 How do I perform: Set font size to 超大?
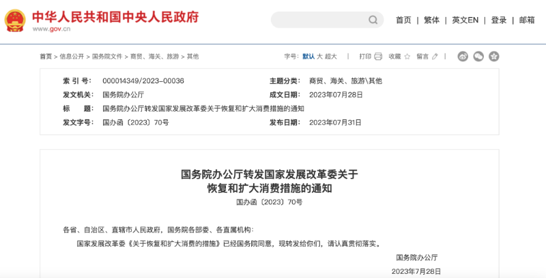(x=331, y=57)
